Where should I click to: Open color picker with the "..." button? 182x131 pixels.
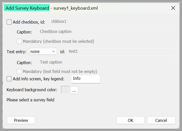pyautogui.click(x=74, y=90)
